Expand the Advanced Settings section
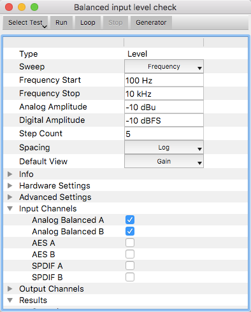This screenshot has width=251, height=312. 10,197
